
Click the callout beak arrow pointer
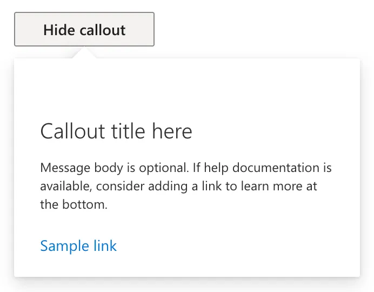point(84,53)
